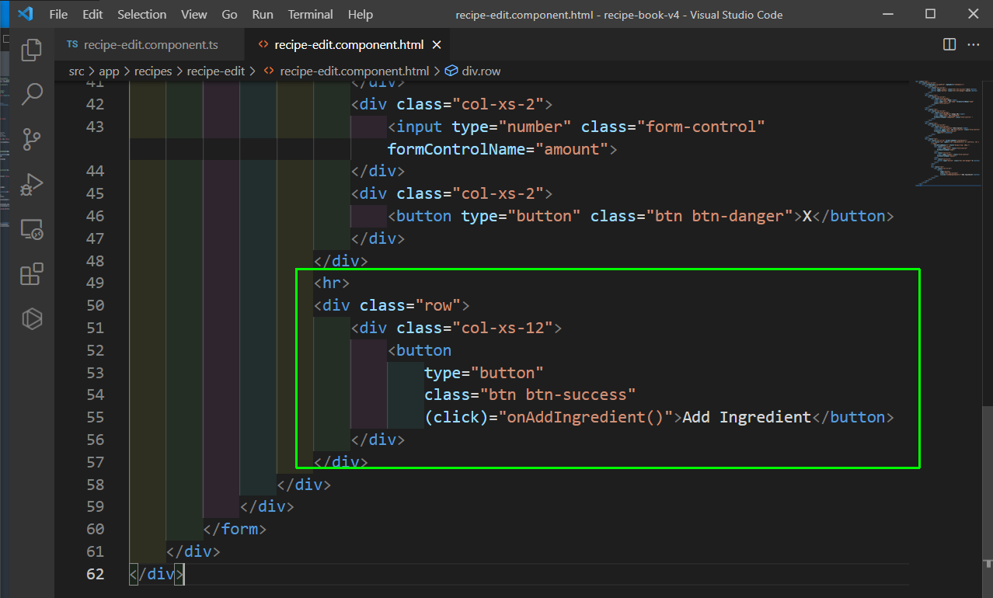993x598 pixels.
Task: Click line number 62 in gutter
Action: (95, 574)
